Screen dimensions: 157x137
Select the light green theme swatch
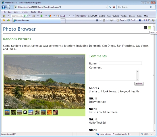coord(149,27)
